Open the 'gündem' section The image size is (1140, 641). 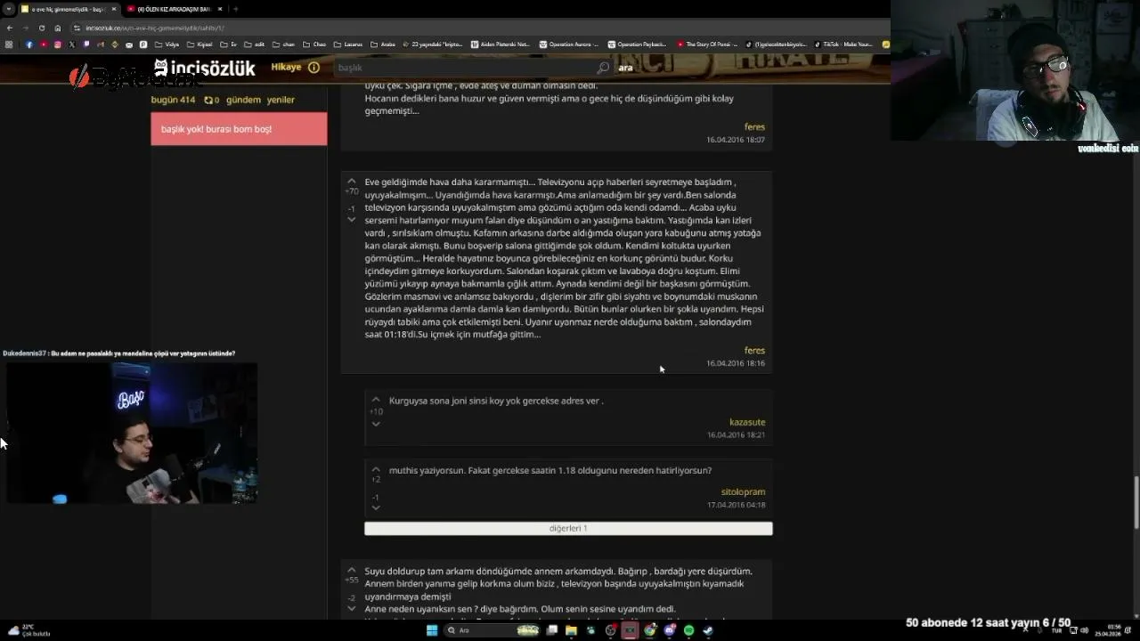pyautogui.click(x=243, y=100)
